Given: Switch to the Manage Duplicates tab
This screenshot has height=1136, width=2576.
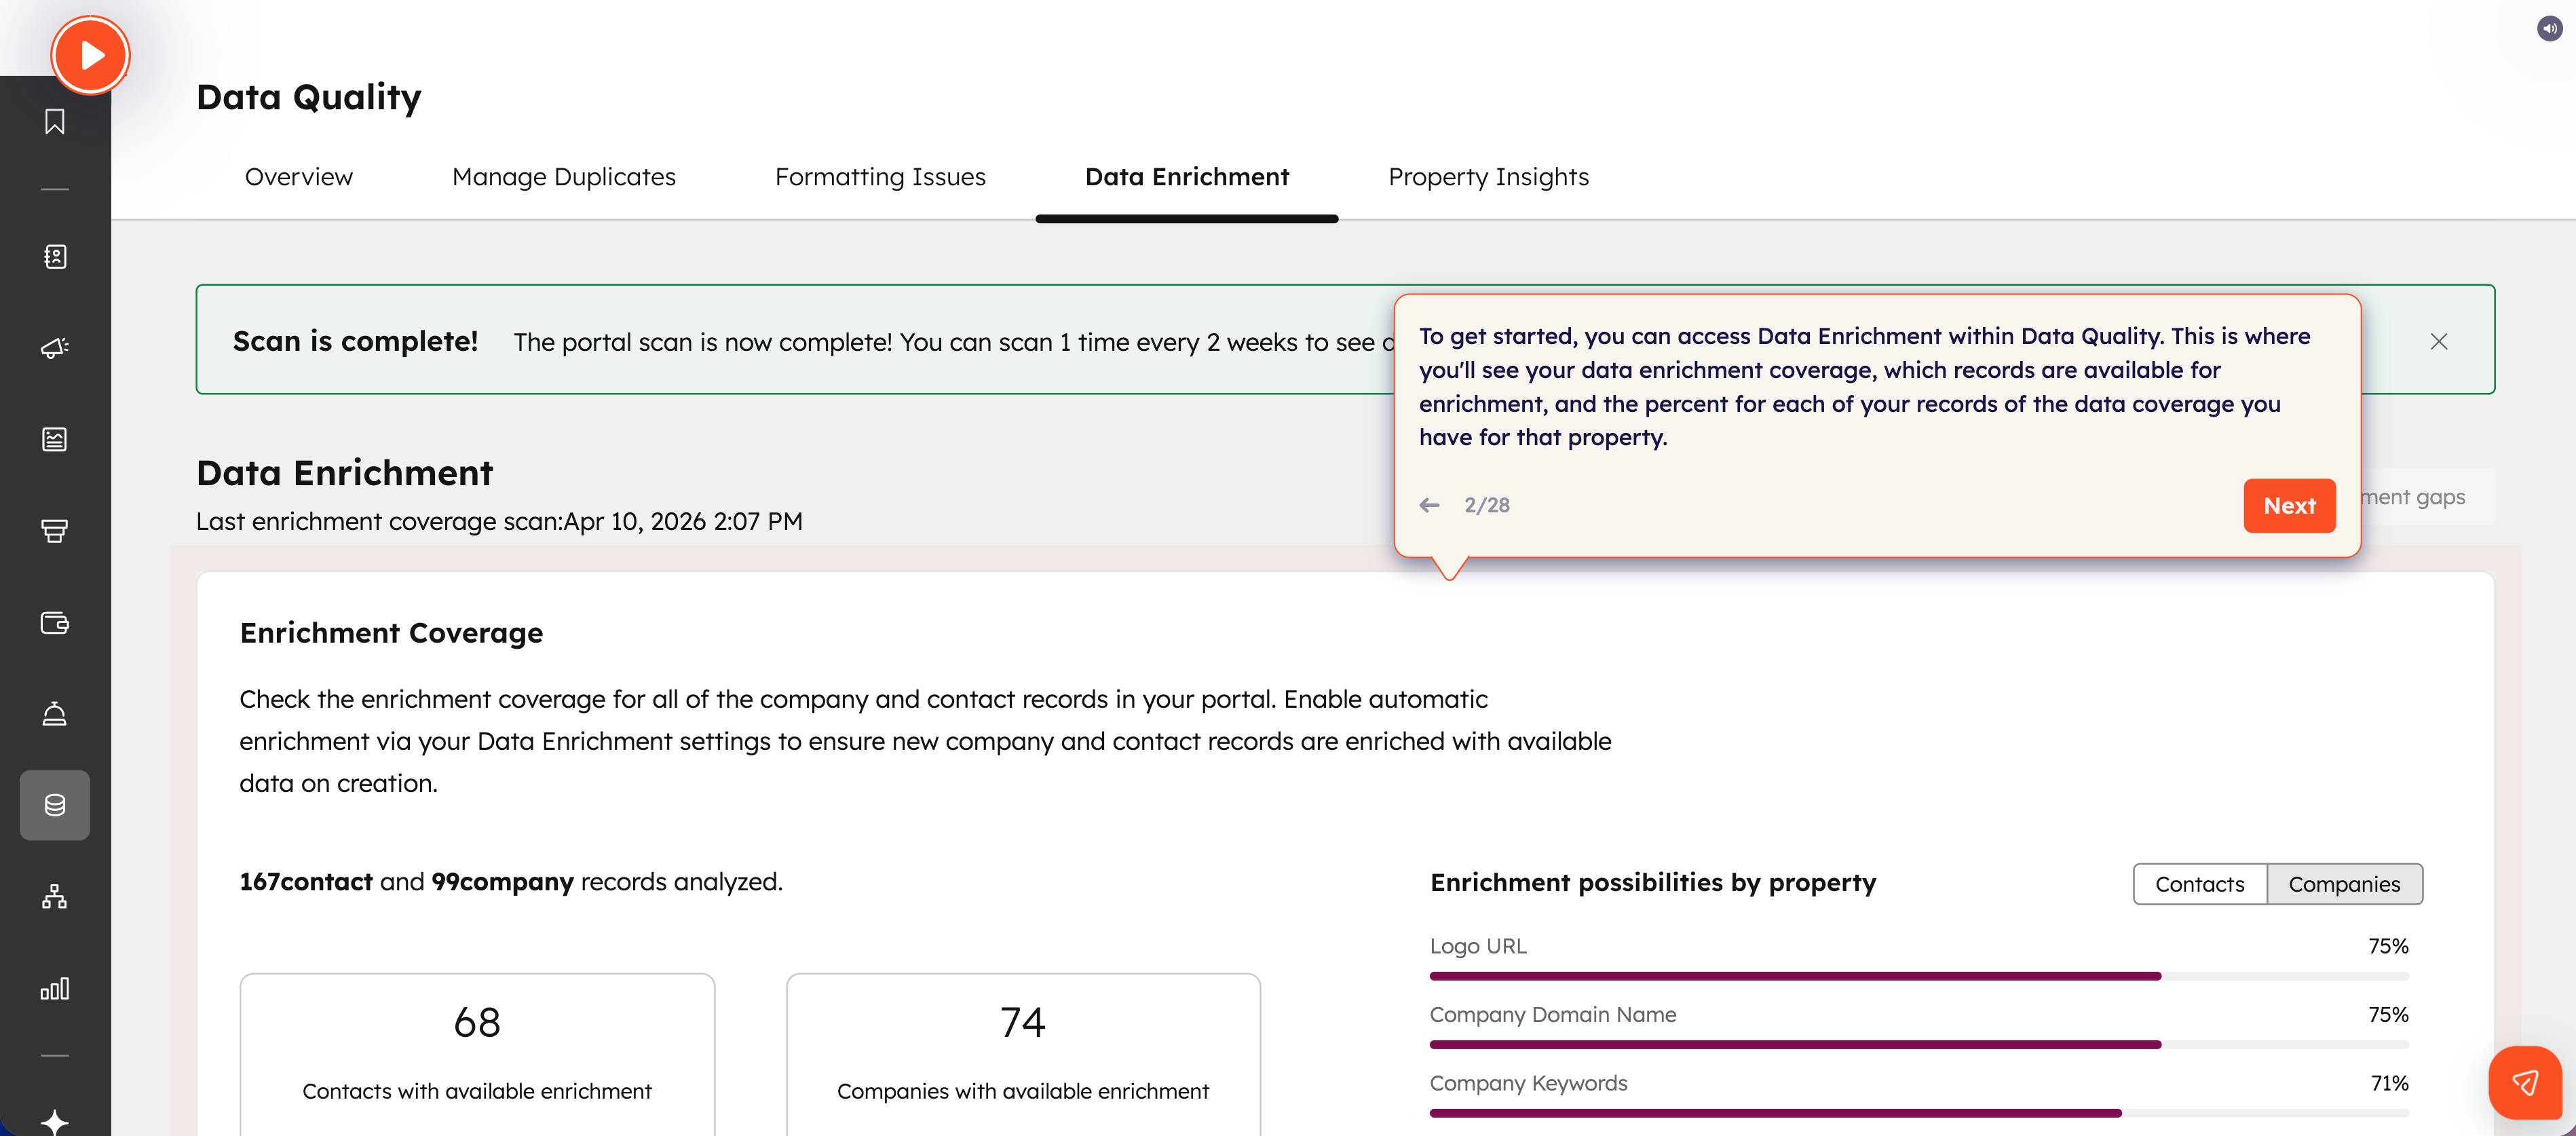Looking at the screenshot, I should point(564,177).
